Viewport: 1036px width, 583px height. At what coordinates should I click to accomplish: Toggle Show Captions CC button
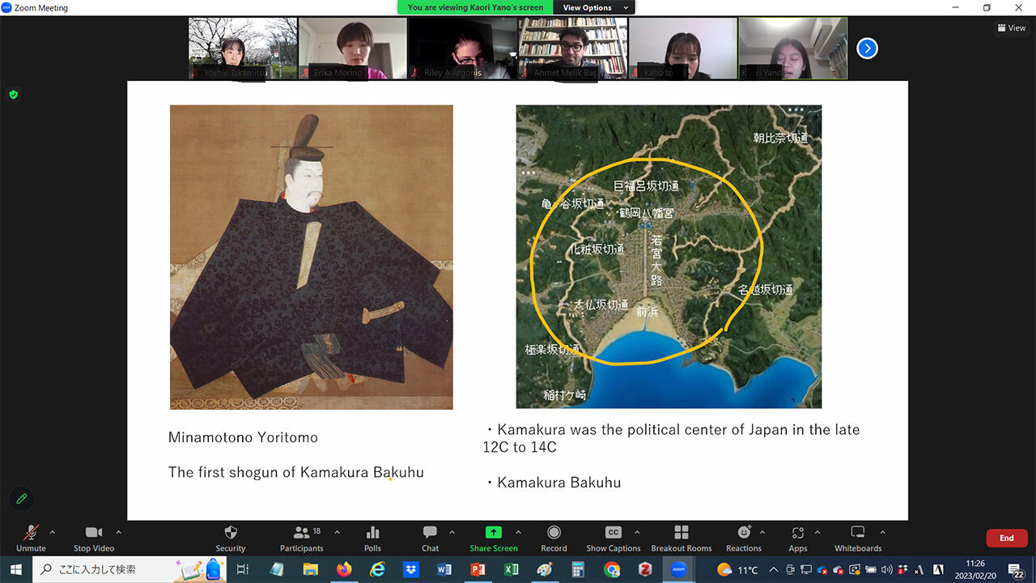click(614, 538)
